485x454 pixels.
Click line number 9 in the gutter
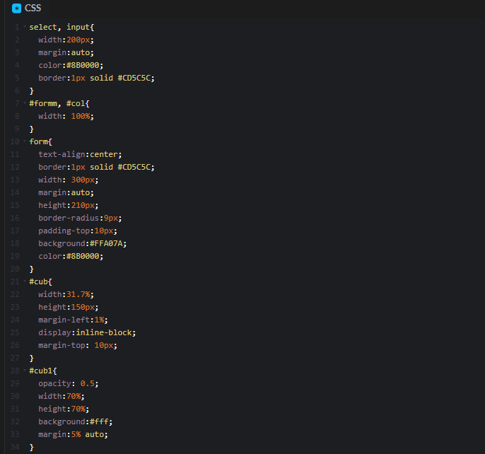pos(17,129)
